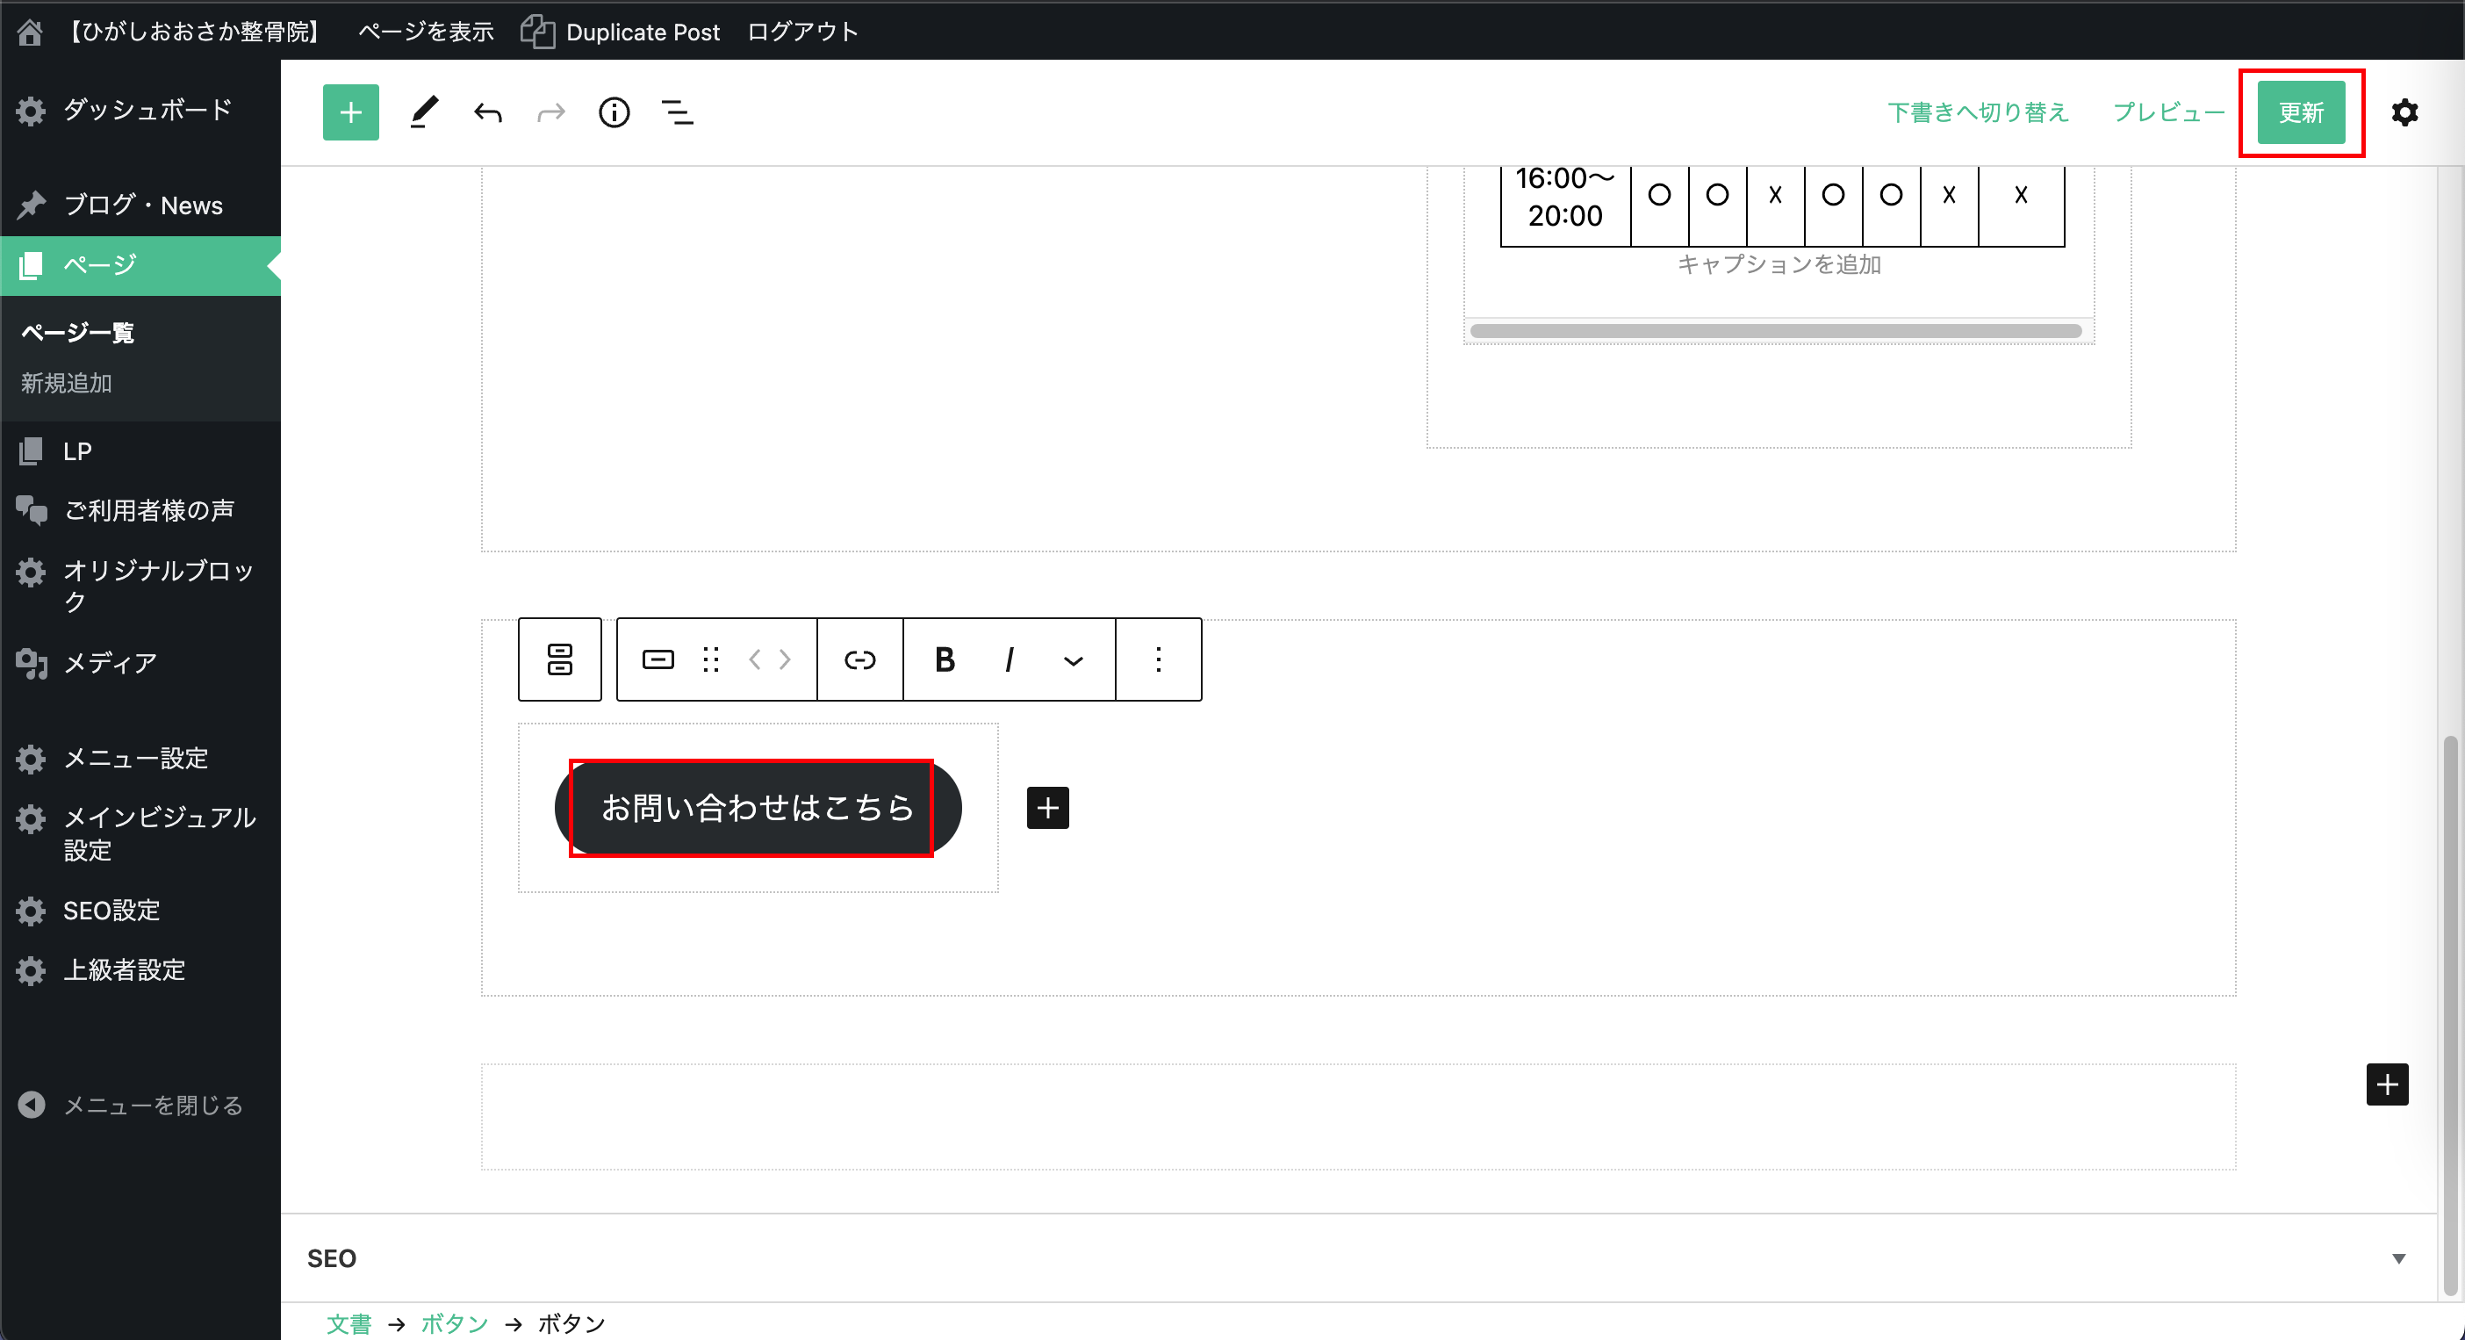Expand the SEO panel
Image resolution: width=2465 pixels, height=1340 pixels.
pos(2398,1257)
